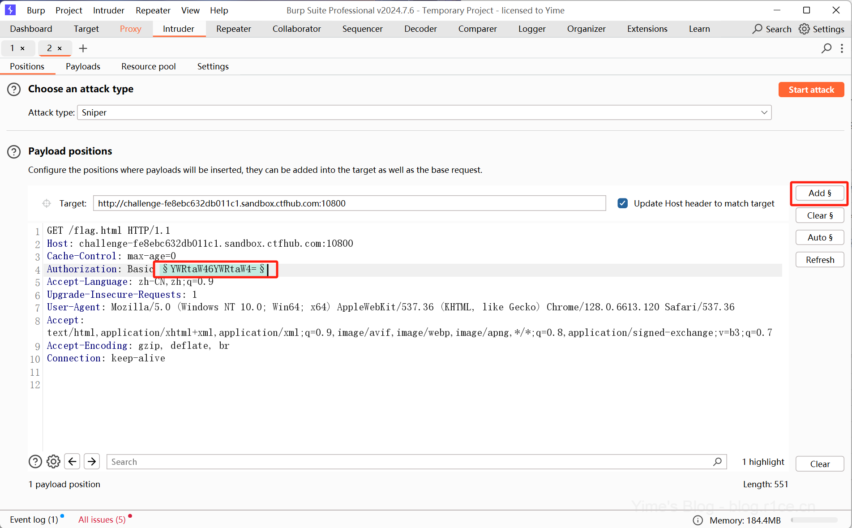Screen dimensions: 852x528
Task: Click the Auto § button
Action: click(819, 237)
